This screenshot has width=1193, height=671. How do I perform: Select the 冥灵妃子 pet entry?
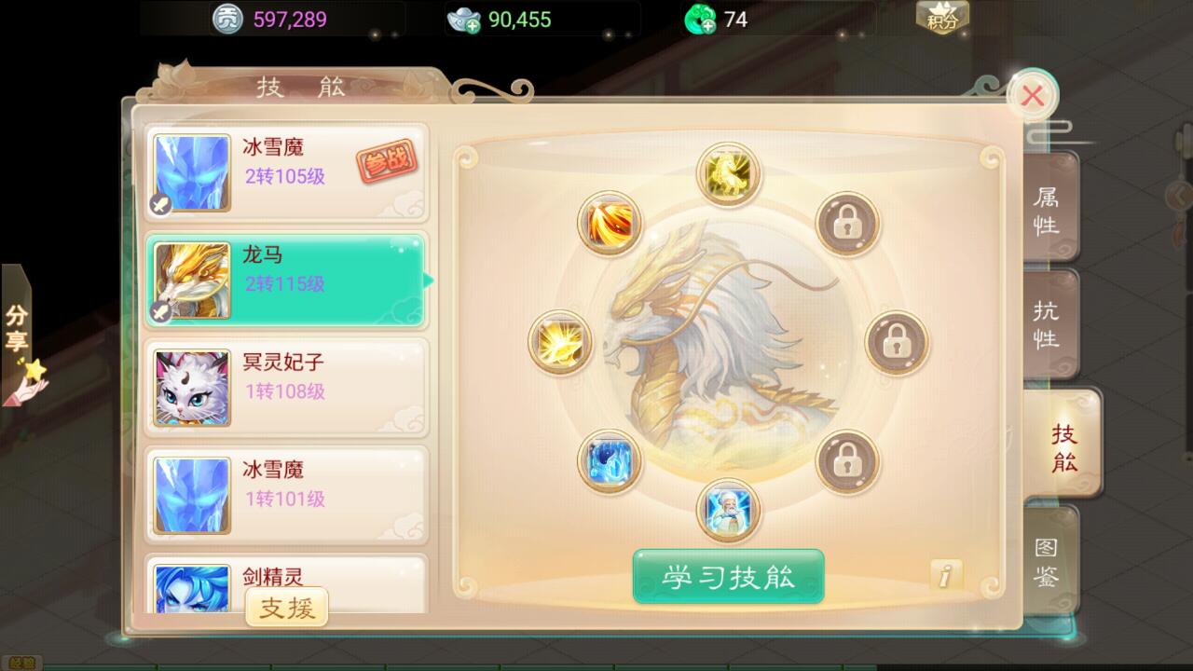(x=286, y=389)
